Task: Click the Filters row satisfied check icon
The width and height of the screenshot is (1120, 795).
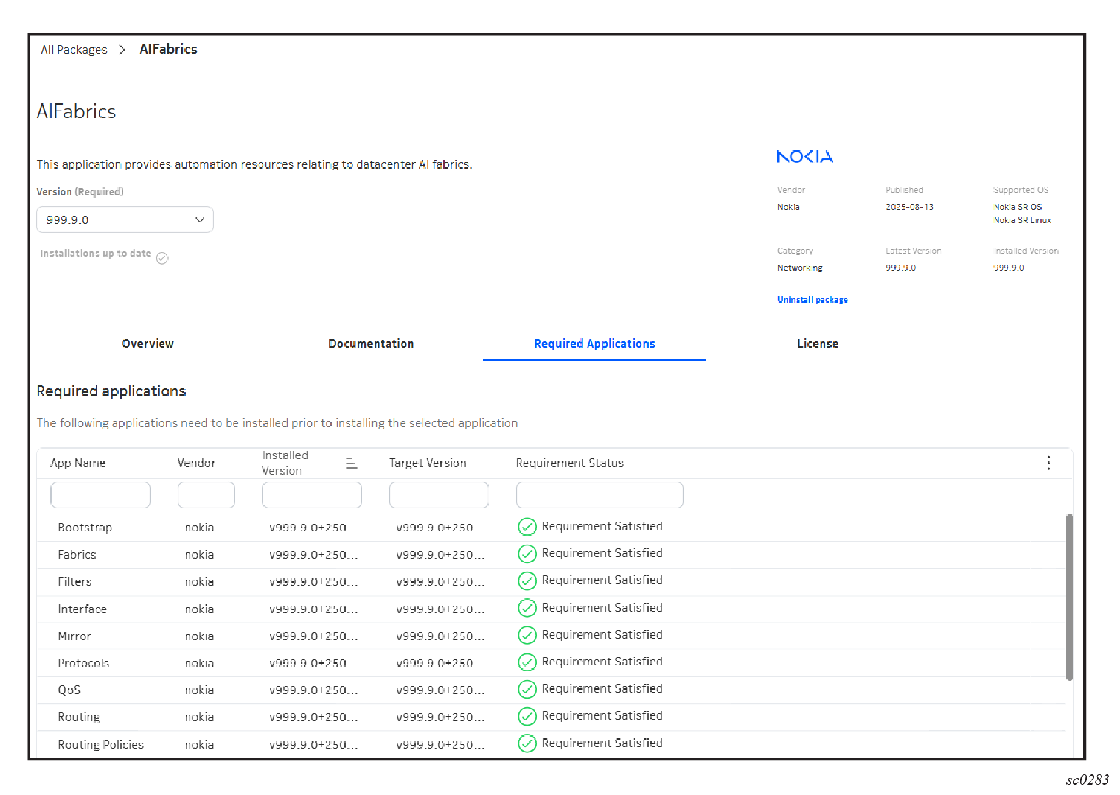Action: coord(527,581)
